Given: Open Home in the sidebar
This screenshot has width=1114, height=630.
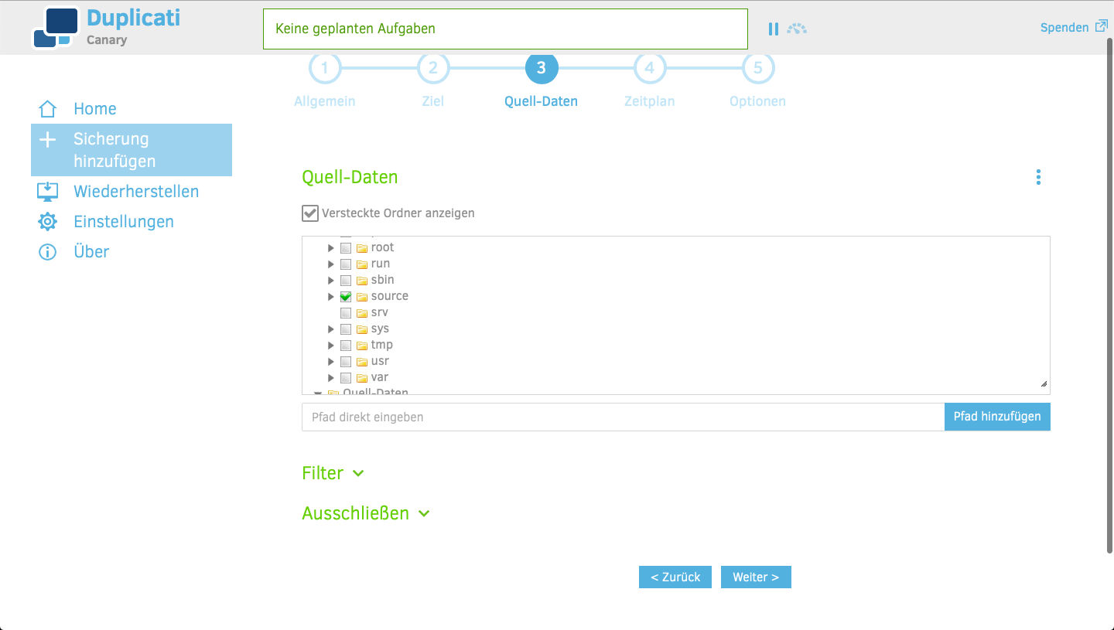Looking at the screenshot, I should tap(95, 109).
